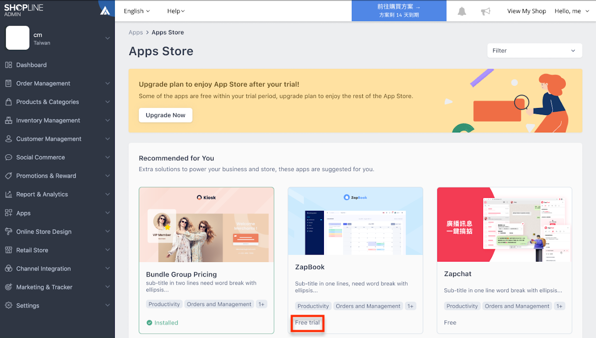
Task: Click the Apps grid icon in sidebar
Action: pos(9,213)
